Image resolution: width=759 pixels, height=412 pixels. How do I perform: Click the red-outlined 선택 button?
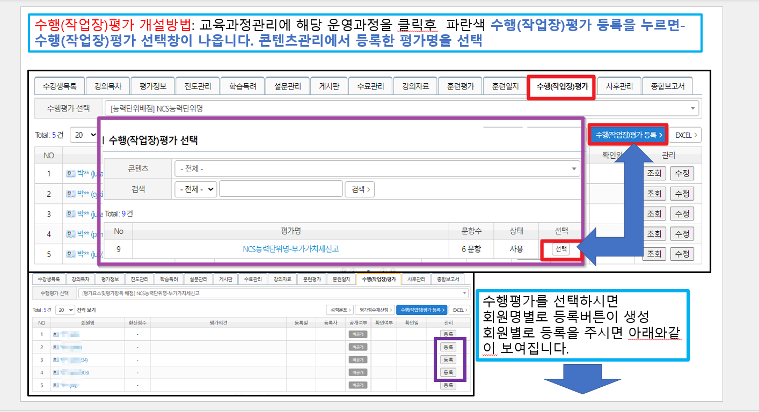tap(560, 249)
